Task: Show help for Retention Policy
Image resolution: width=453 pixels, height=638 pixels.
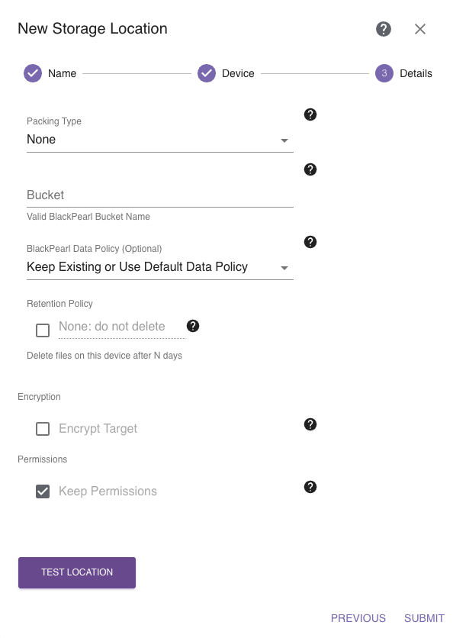Action: point(193,326)
